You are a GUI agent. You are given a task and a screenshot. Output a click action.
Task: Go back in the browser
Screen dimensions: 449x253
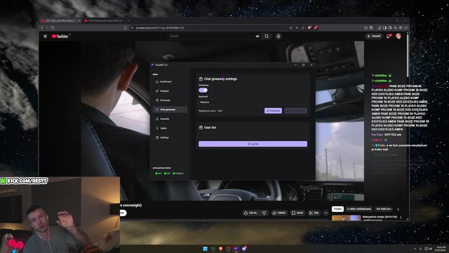(x=42, y=28)
